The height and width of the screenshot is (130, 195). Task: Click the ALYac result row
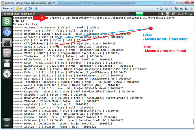61,47
